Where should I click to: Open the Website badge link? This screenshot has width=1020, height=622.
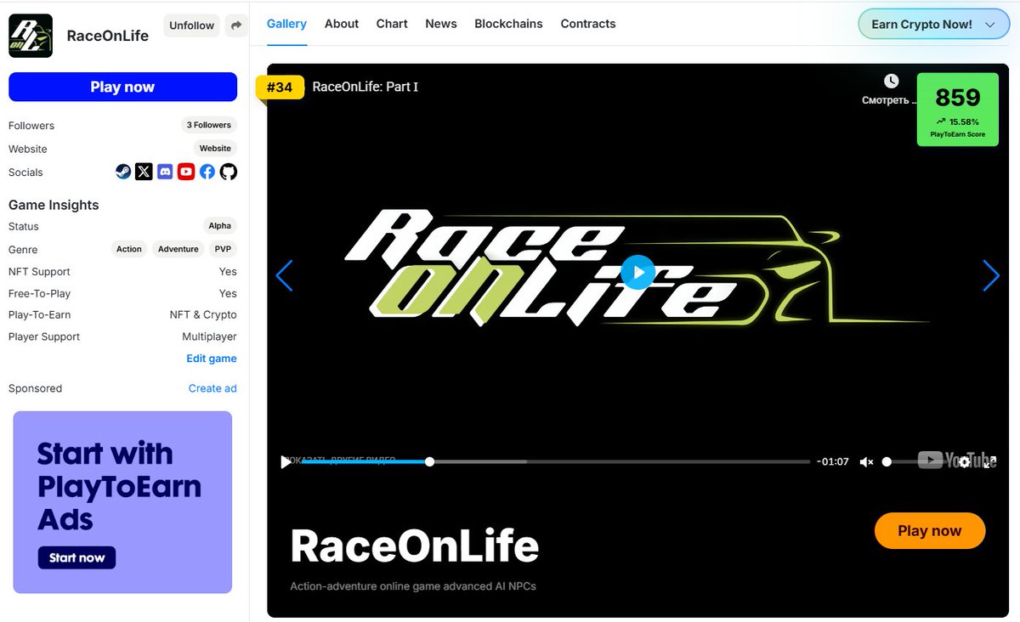point(215,148)
